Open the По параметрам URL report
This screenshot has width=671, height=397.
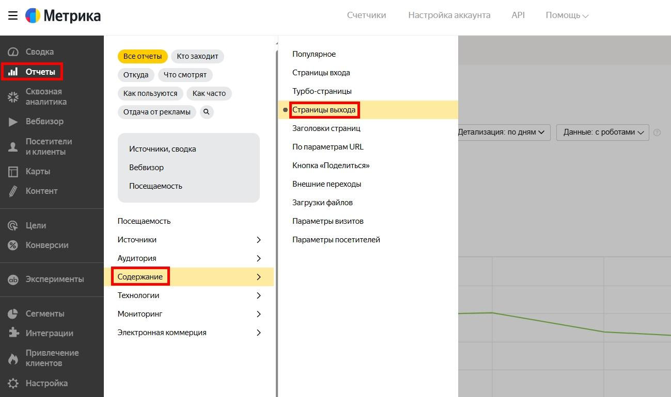(x=328, y=147)
